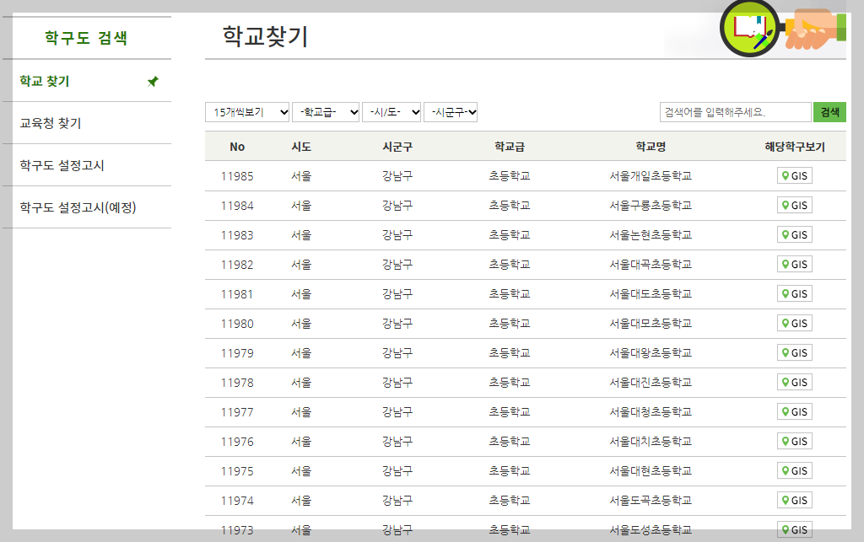Click the 시도 column header
Image resolution: width=864 pixels, height=542 pixels.
pos(301,147)
